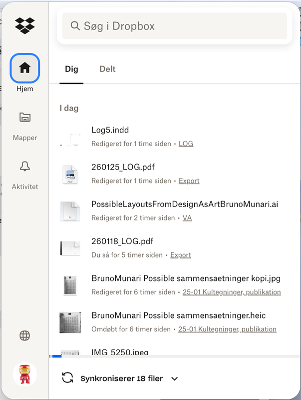
Task: Open Export link under 260125_LOG.pdf
Action: coord(189,180)
